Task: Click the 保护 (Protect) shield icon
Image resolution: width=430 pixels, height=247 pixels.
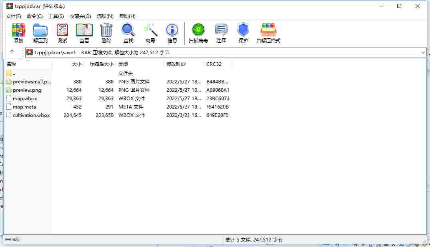Action: pyautogui.click(x=243, y=33)
